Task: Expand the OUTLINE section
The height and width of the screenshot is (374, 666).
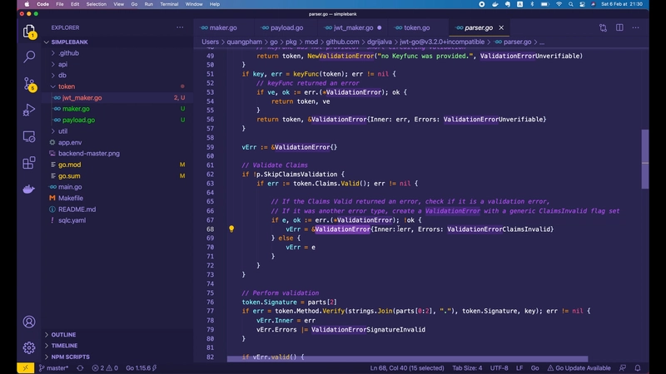Action: click(x=64, y=335)
